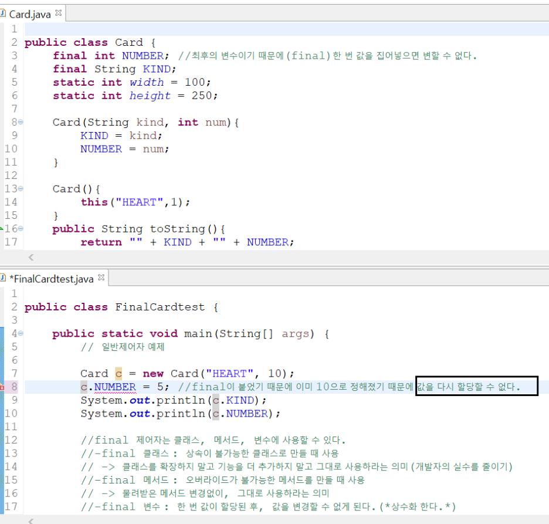Click 'KIND' in 'final String KIND;'
549x524 pixels.
[x=157, y=69]
